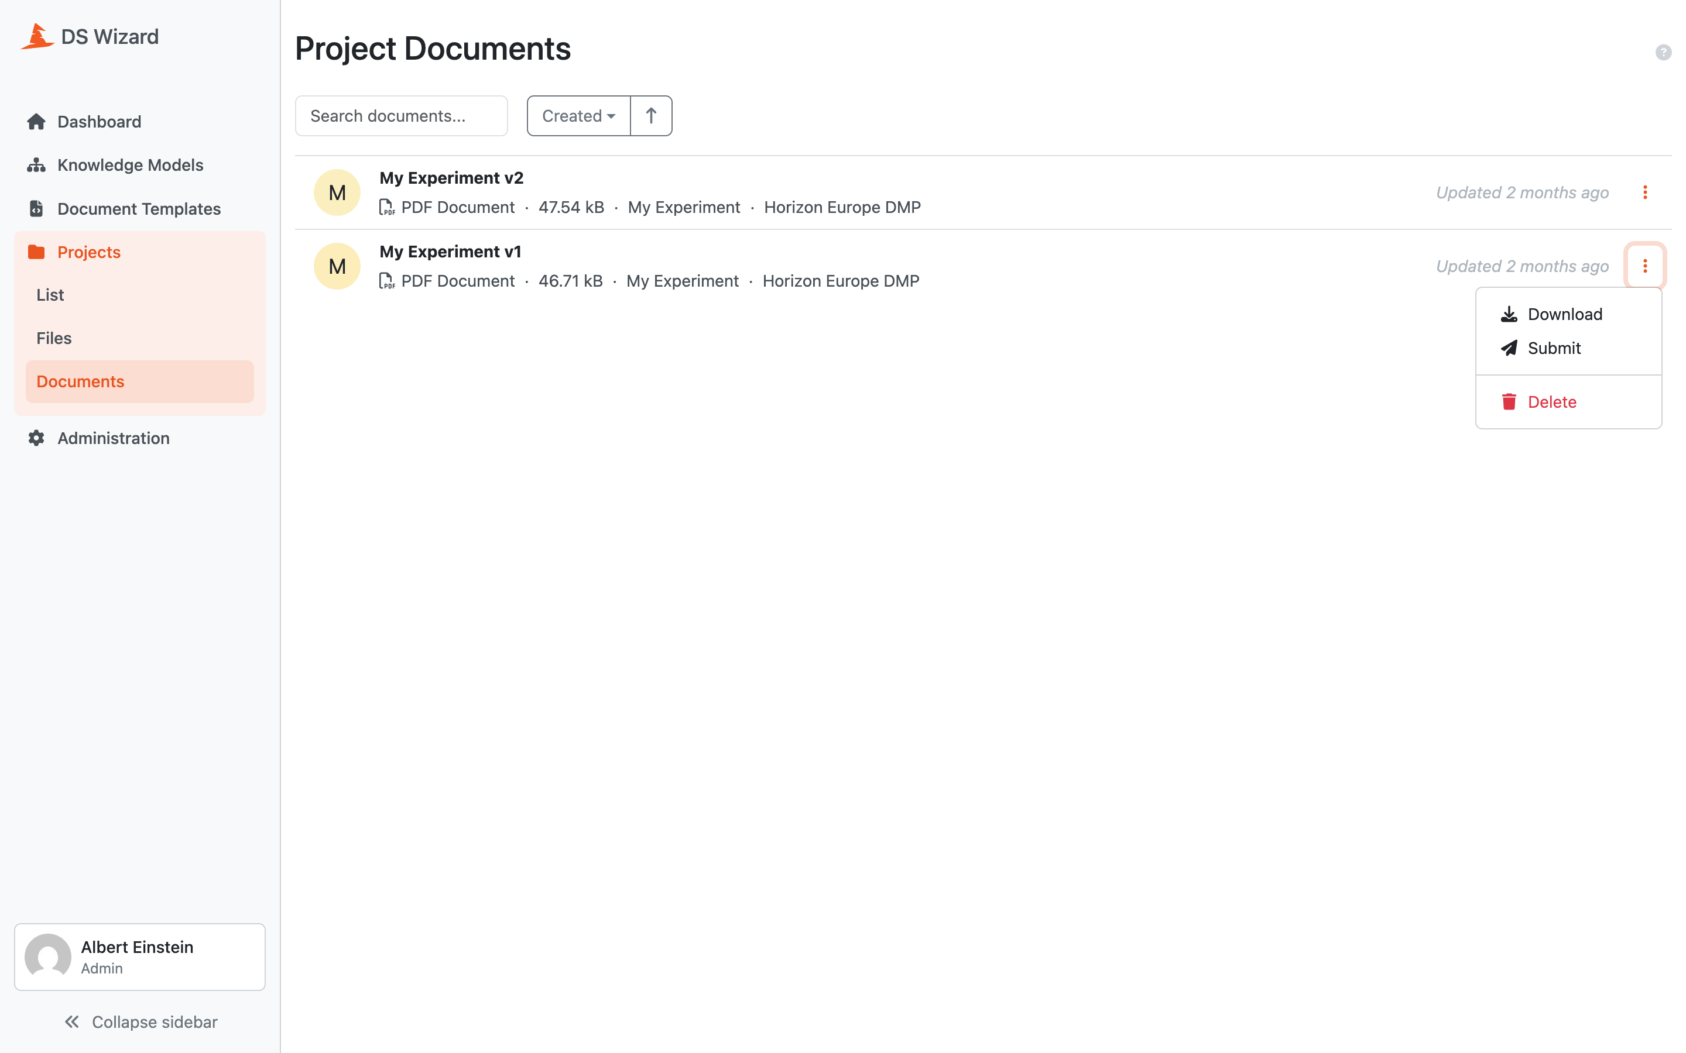Toggle sort direction arrow button
Image resolution: width=1686 pixels, height=1053 pixels.
(x=651, y=116)
